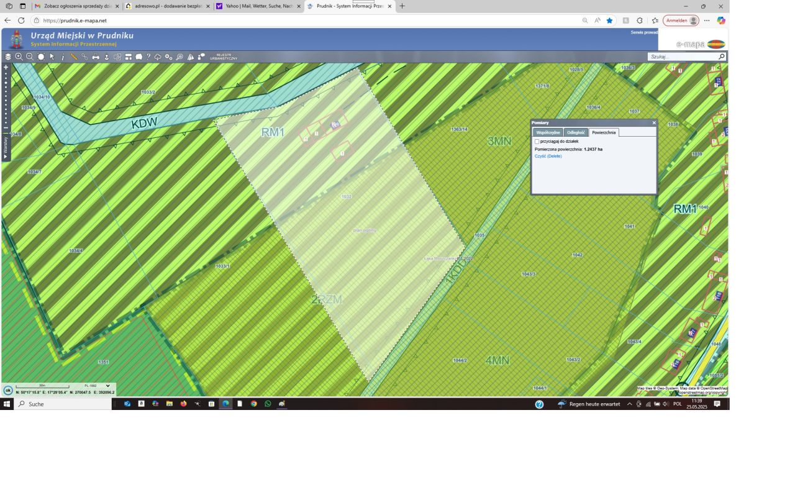Image resolution: width=795 pixels, height=492 pixels.
Task: Click the e-mapa logo
Action: pyautogui.click(x=700, y=44)
